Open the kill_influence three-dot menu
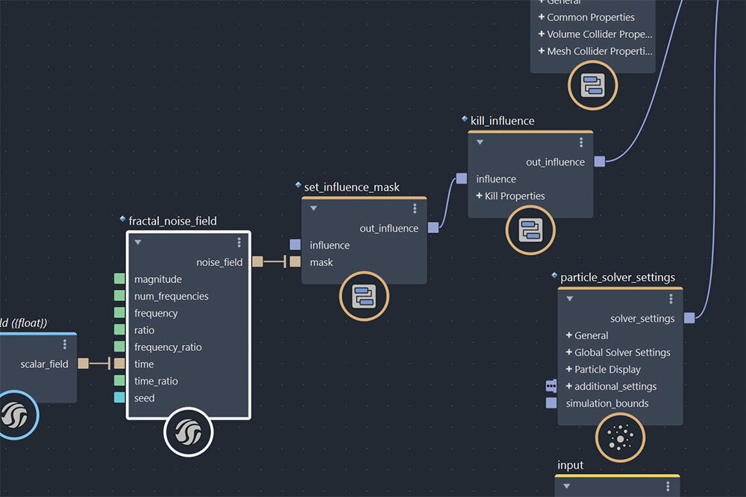Image resolution: width=746 pixels, height=497 pixels. 581,142
